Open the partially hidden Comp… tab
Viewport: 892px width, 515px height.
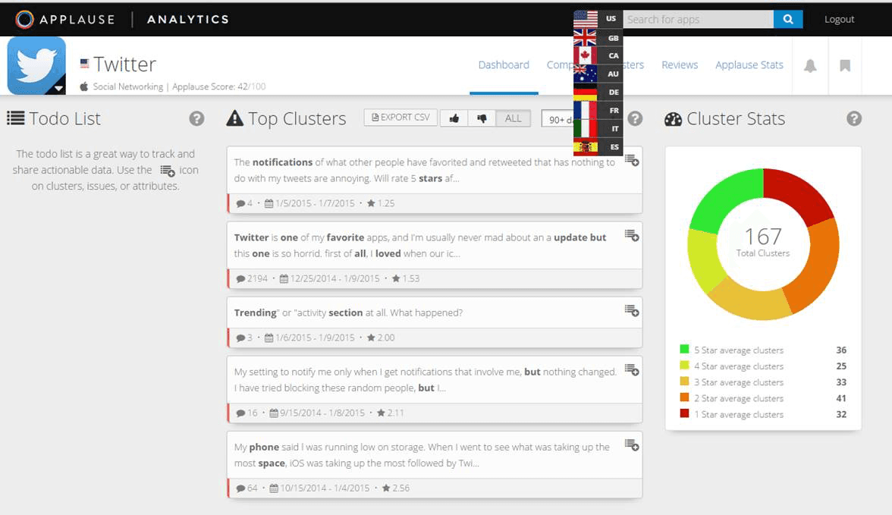560,65
